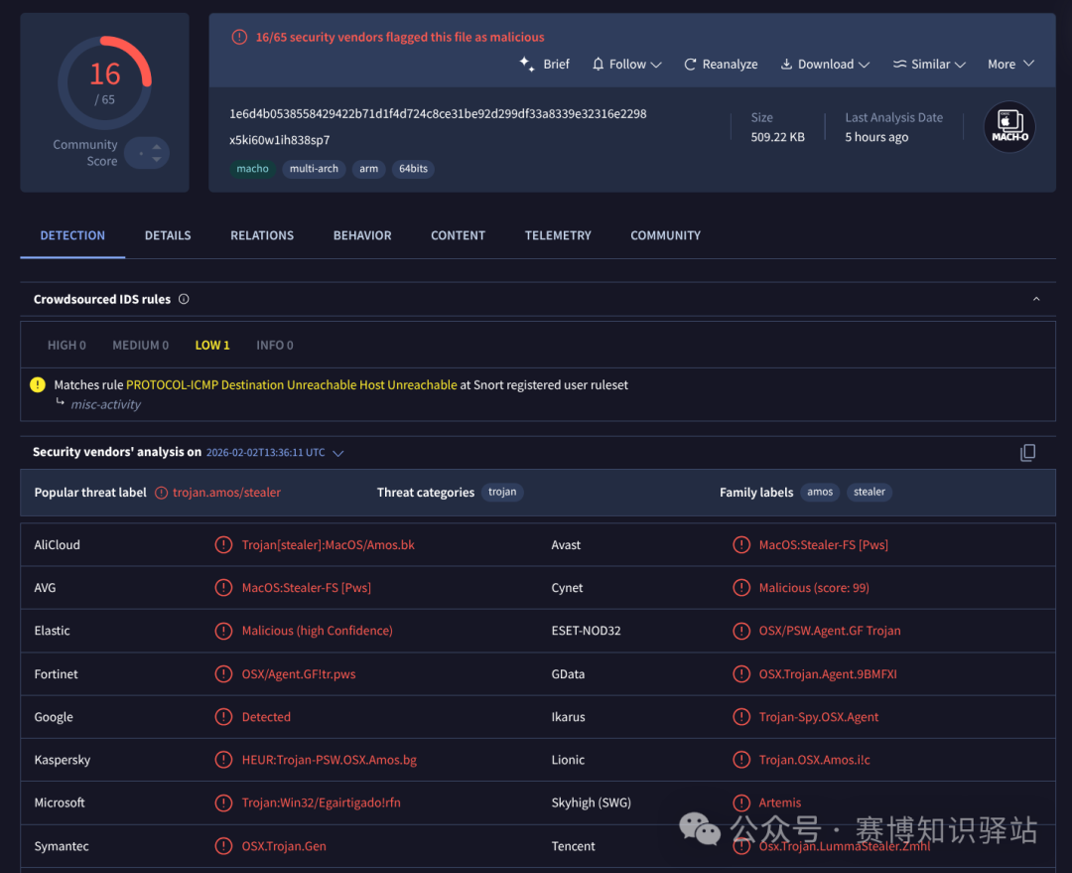Viewport: 1072px width, 873px height.
Task: Collapse the Crowdsourced IDS rules section
Action: 1036,299
